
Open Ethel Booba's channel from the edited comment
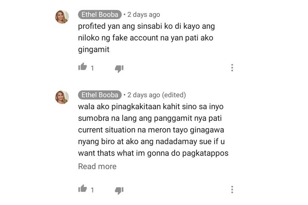pyautogui.click(x=100, y=95)
